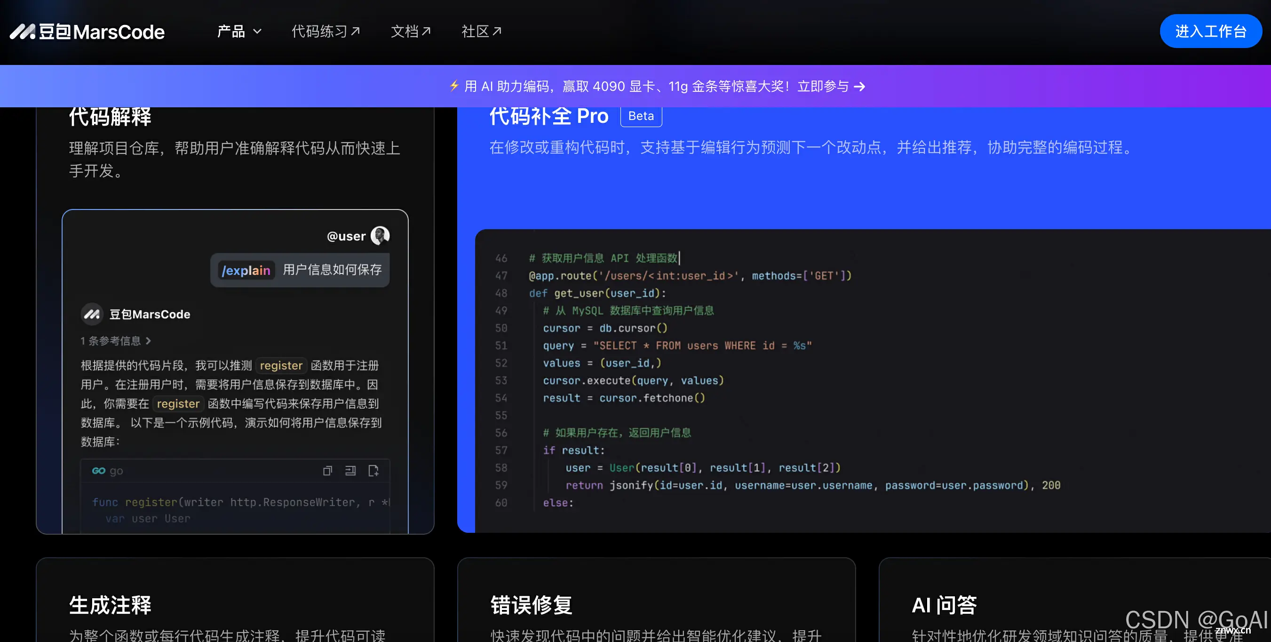Viewport: 1271px width, 642px height.
Task: Click the arrow icon after 立即参与
Action: (859, 87)
